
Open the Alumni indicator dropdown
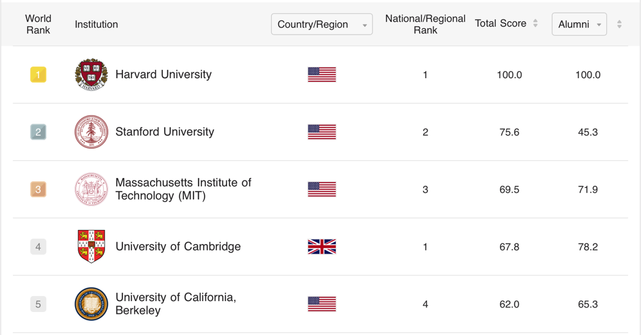coord(579,24)
